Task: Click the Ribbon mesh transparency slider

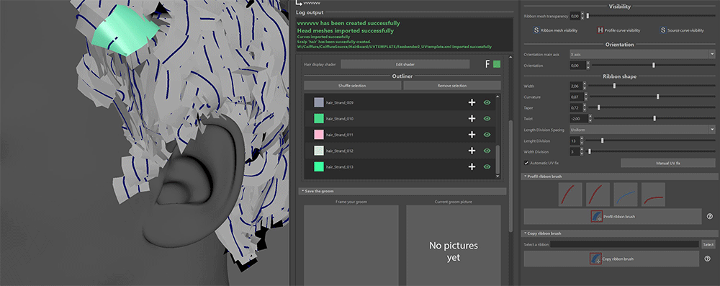Action: (x=651, y=16)
